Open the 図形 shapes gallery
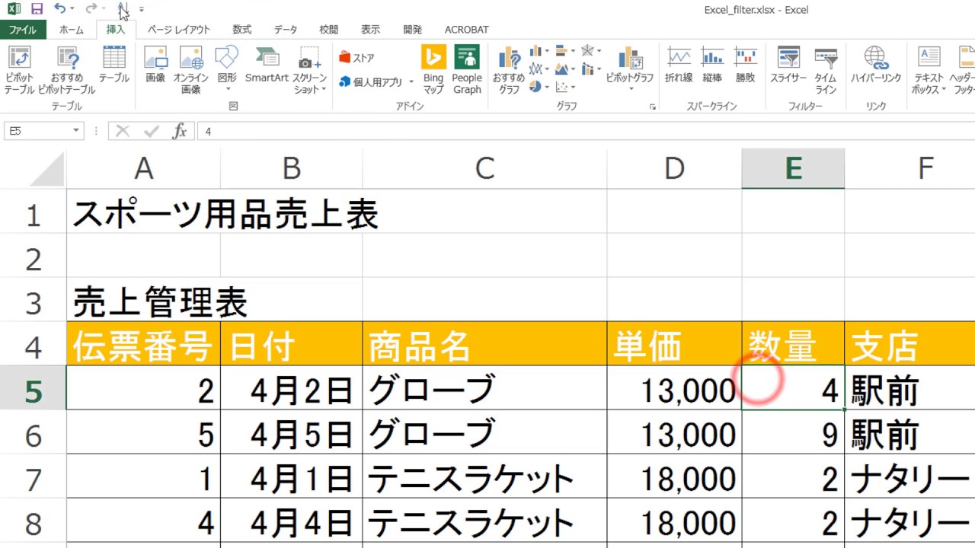Image resolution: width=975 pixels, height=548 pixels. [227, 70]
